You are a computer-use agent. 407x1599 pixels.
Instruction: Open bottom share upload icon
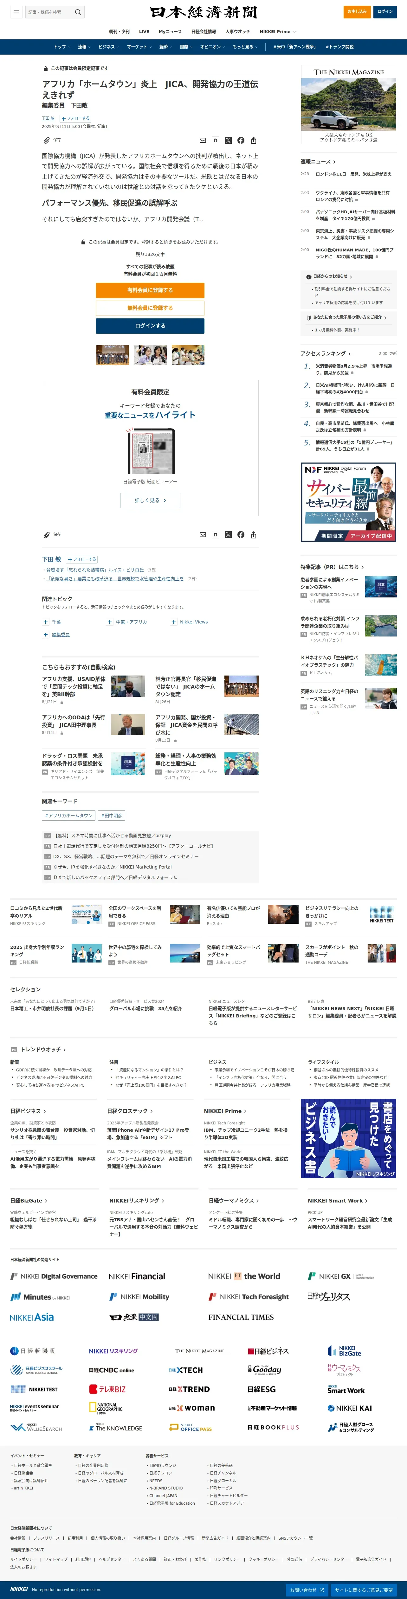pyautogui.click(x=253, y=535)
